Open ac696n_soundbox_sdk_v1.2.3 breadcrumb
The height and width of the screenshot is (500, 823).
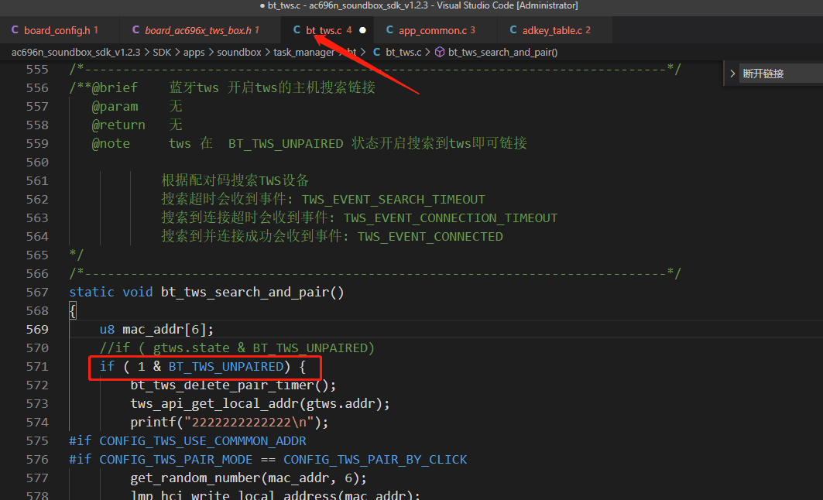pyautogui.click(x=76, y=52)
